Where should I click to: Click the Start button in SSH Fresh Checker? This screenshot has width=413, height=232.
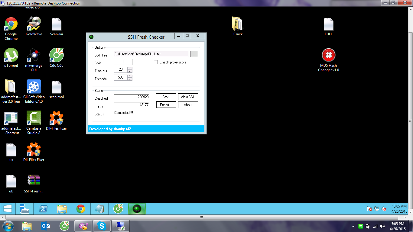point(166,97)
